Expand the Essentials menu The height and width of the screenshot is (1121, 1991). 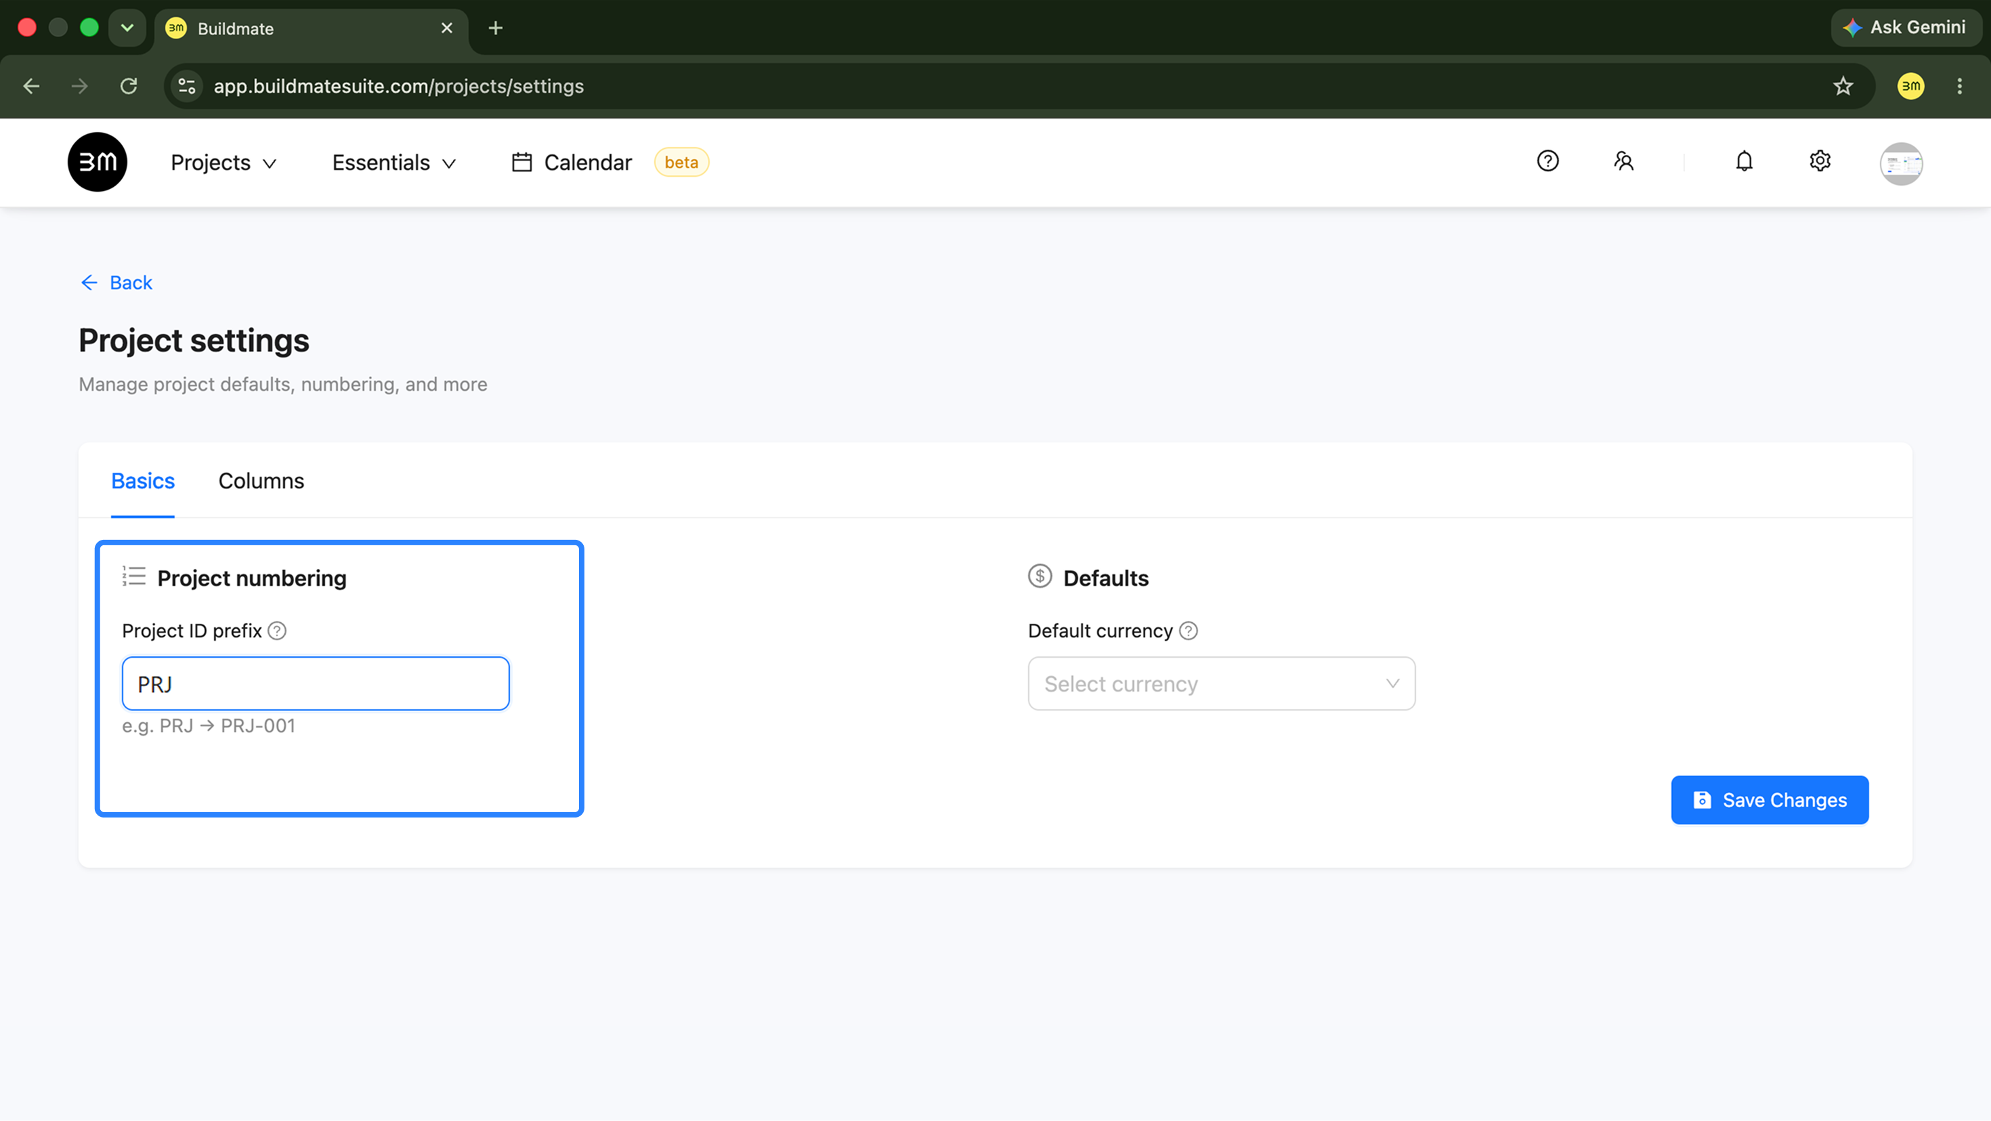394,163
